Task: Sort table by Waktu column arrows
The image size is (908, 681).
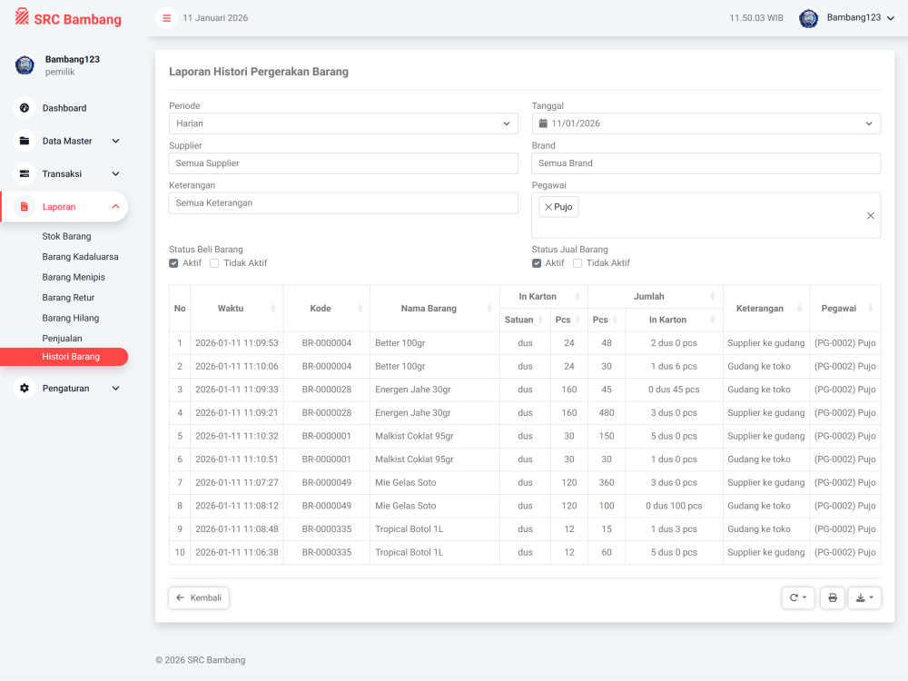Action: click(272, 308)
